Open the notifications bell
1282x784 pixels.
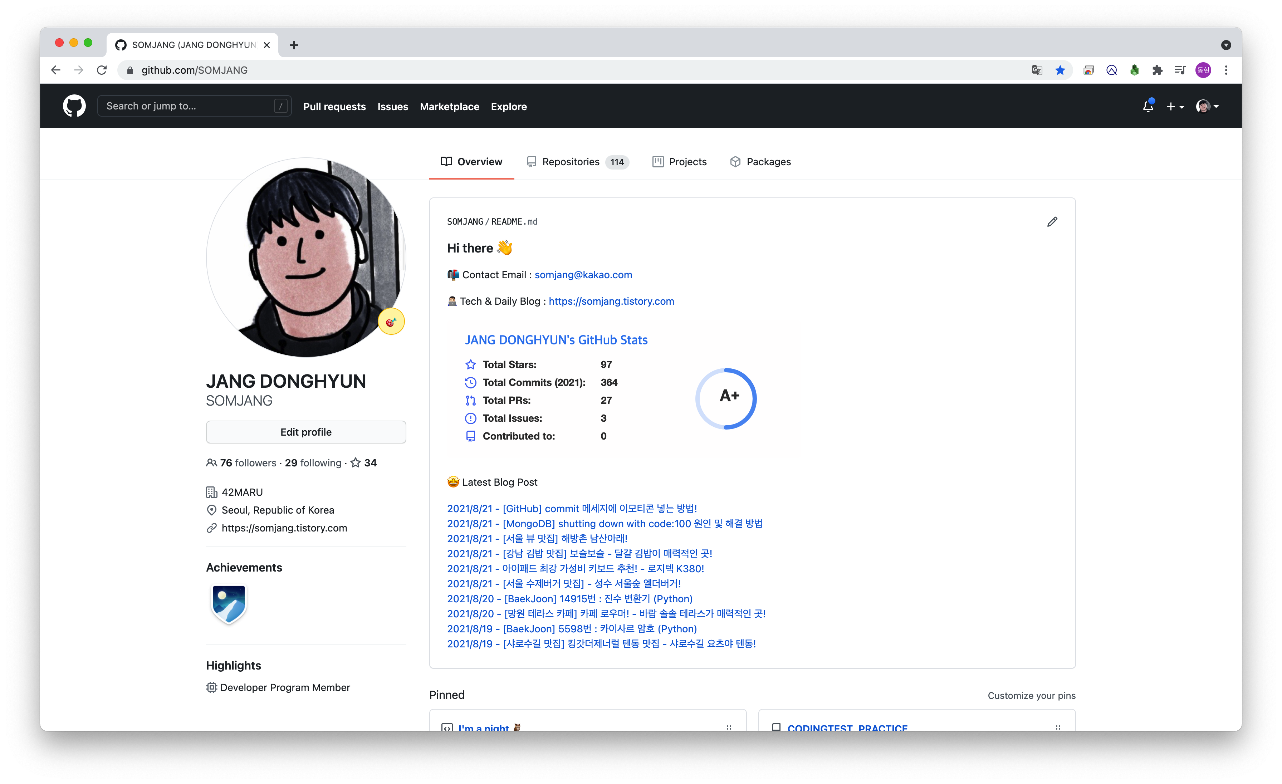click(1147, 106)
